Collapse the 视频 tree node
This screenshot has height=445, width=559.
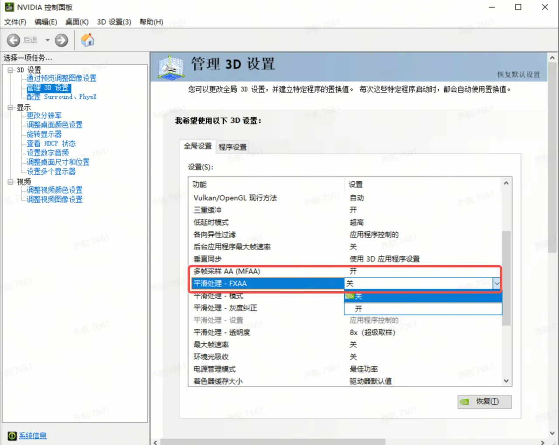pos(10,182)
